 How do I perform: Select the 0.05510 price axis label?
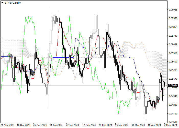tap(173, 53)
